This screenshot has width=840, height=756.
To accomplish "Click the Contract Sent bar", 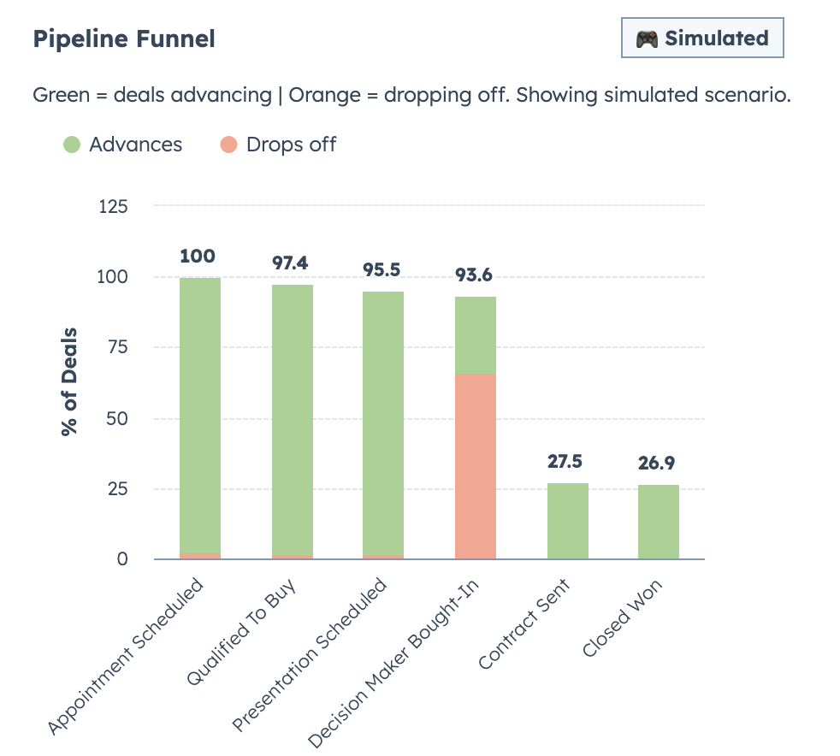I will (x=569, y=522).
